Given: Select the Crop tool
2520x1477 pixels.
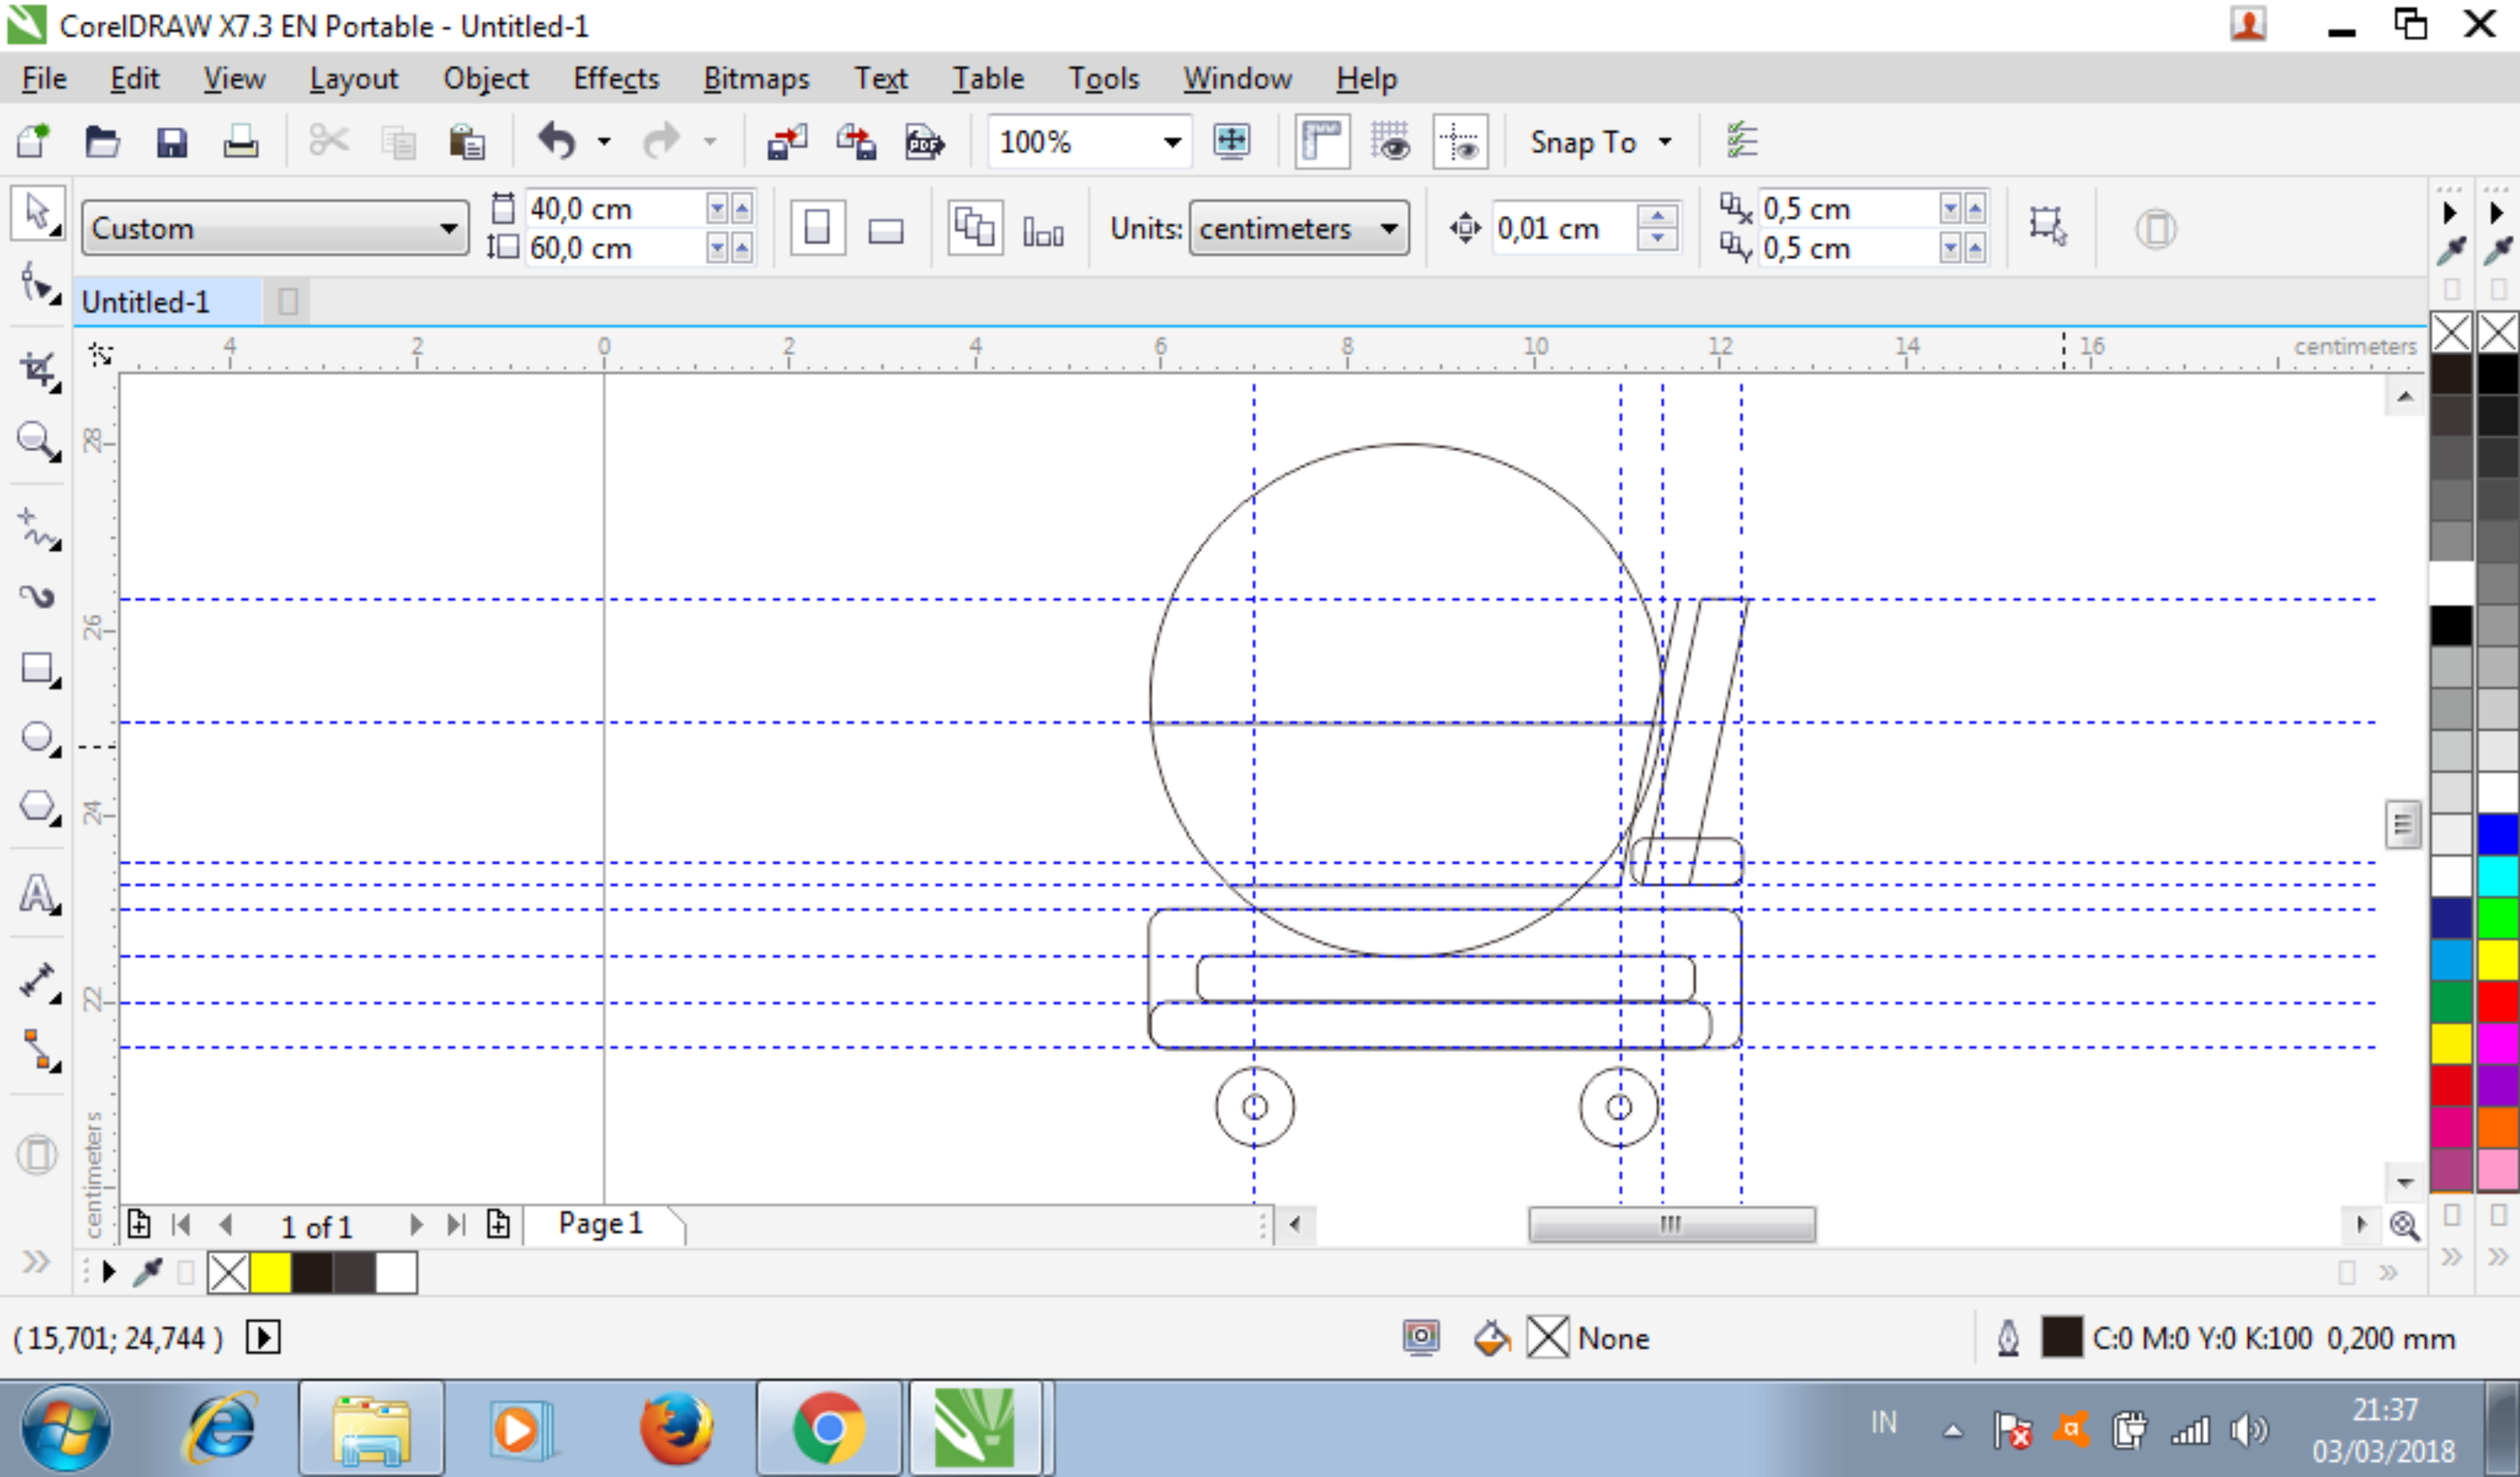Looking at the screenshot, I should (38, 370).
